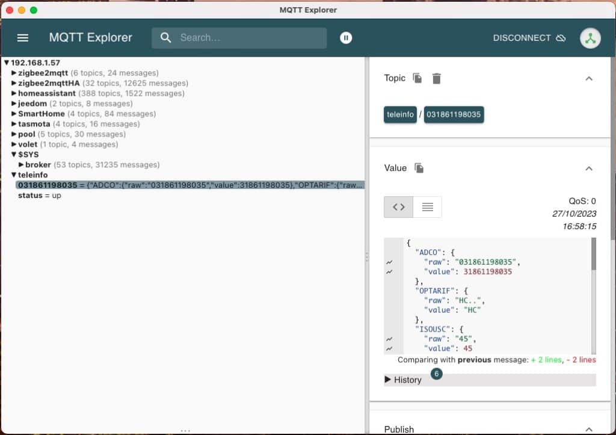Open the hamburger menu
This screenshot has width=616, height=435.
click(x=23, y=37)
